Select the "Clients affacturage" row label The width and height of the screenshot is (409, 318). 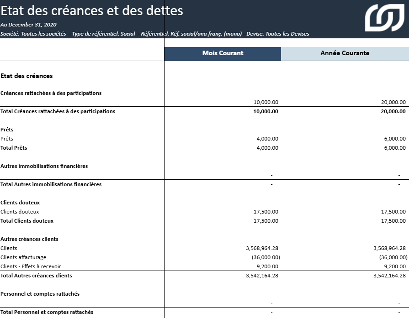click(23, 257)
